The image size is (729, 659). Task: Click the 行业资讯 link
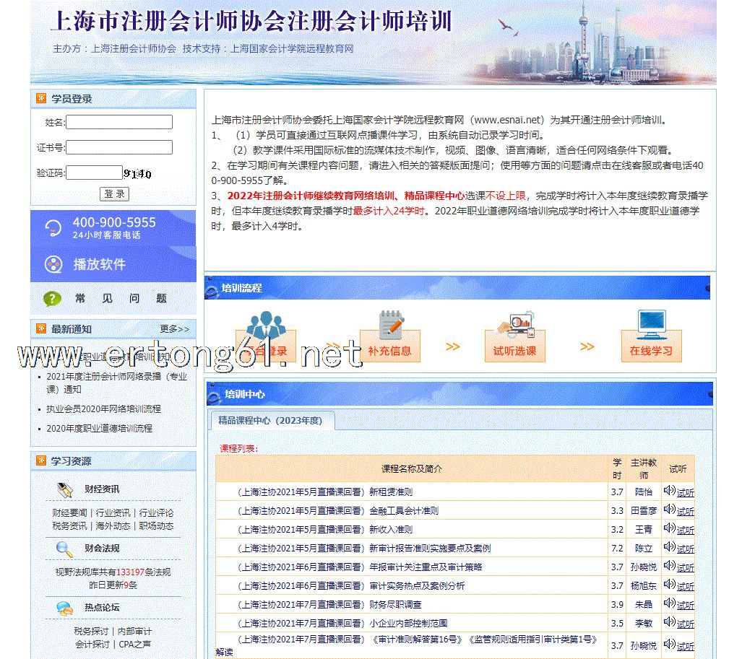pyautogui.click(x=113, y=513)
